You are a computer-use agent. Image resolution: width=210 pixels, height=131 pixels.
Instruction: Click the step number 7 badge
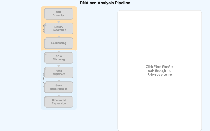click(x=46, y=99)
